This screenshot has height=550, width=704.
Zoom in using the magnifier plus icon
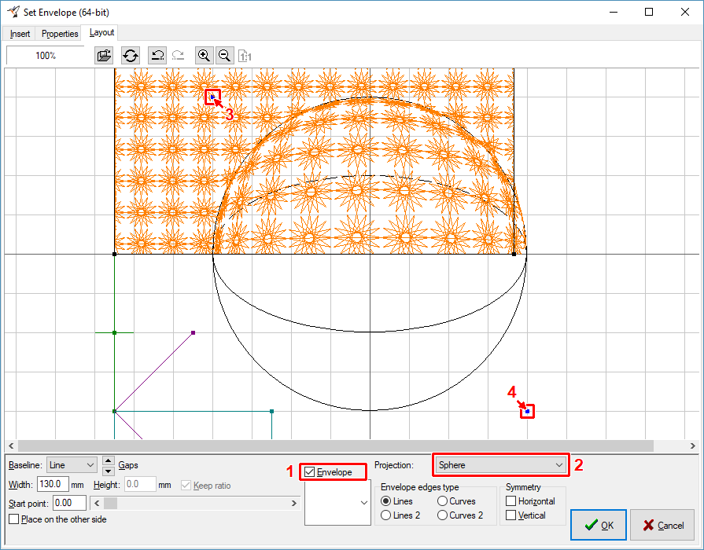(204, 55)
